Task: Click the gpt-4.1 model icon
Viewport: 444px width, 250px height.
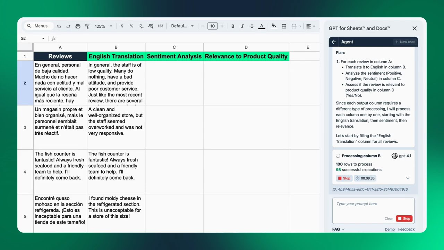Action: click(394, 156)
